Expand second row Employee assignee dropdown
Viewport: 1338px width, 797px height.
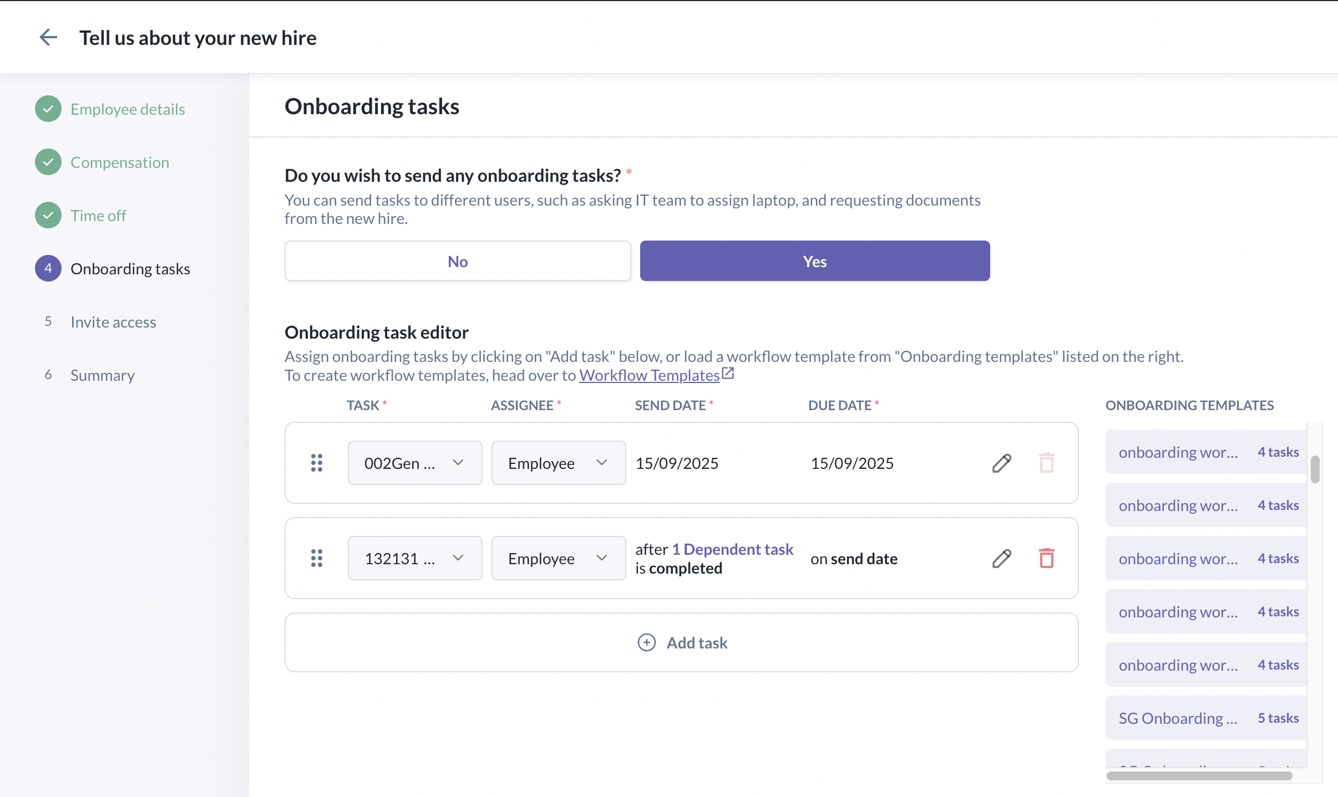coord(558,558)
